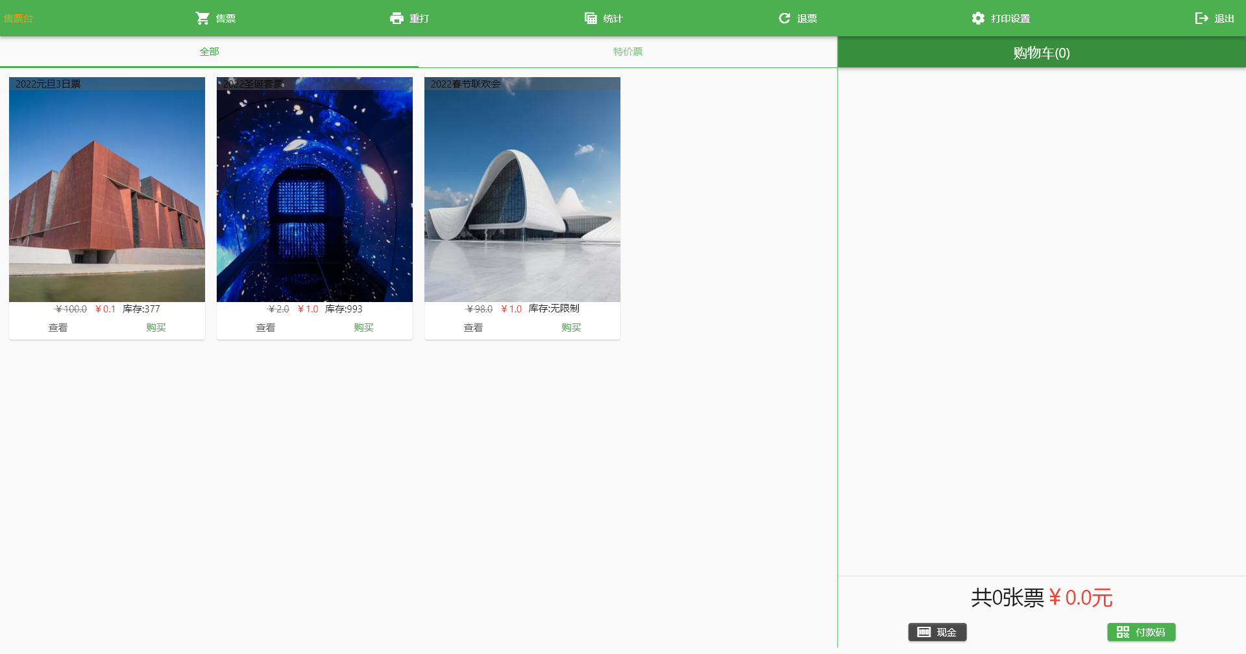Image resolution: width=1246 pixels, height=654 pixels.
Task: Select the shopping cart 售票 icon
Action: (x=203, y=18)
